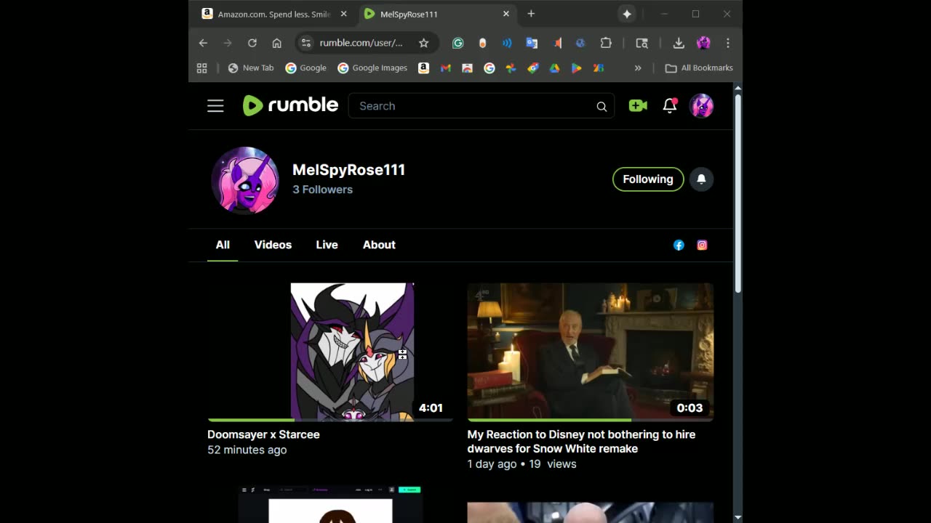Viewport: 931px width, 523px height.
Task: Click the MelSpyRose111 channel profile picture
Action: pyautogui.click(x=245, y=180)
